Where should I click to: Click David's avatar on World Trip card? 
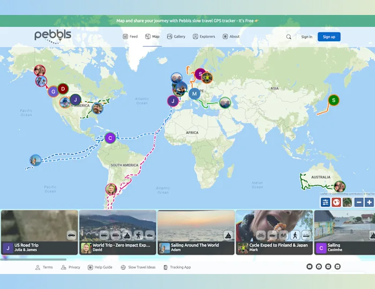86,248
